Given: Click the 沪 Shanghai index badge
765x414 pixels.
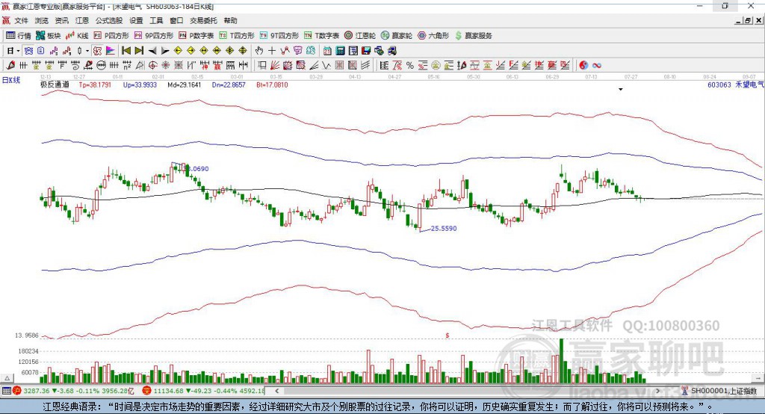Looking at the screenshot, I should pyautogui.click(x=17, y=391).
